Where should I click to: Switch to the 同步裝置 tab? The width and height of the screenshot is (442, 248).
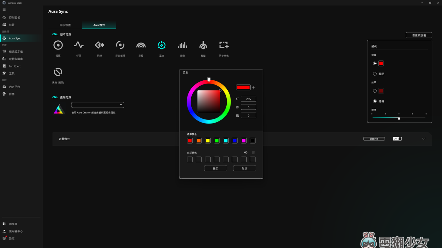tap(65, 25)
